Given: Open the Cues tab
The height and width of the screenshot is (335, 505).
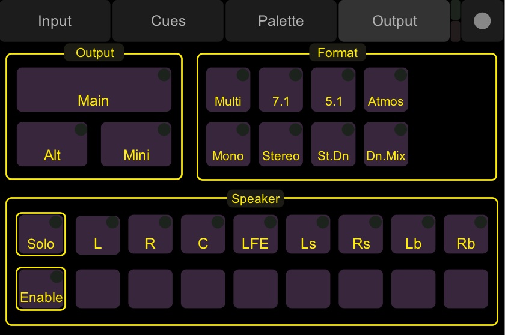Looking at the screenshot, I should coord(168,21).
